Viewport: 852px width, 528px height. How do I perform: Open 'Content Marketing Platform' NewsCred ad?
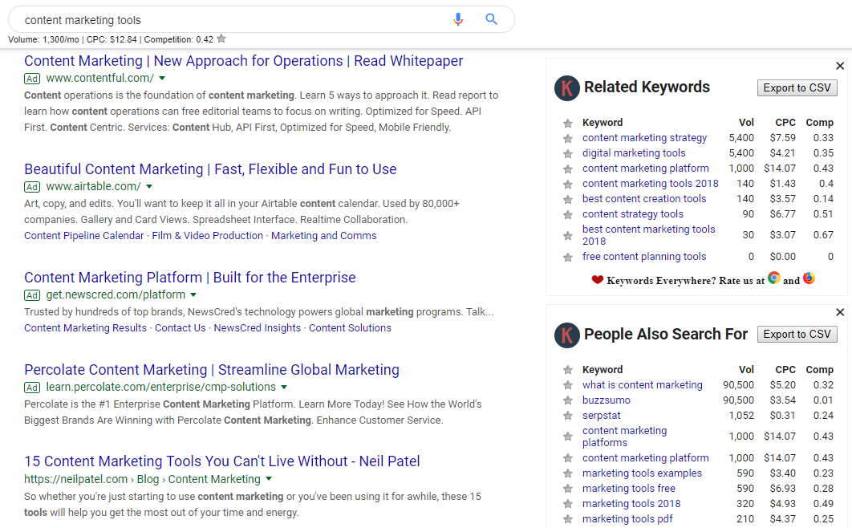pos(189,278)
